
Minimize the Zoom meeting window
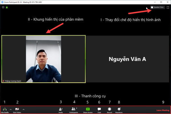pyautogui.click(x=154, y=2)
